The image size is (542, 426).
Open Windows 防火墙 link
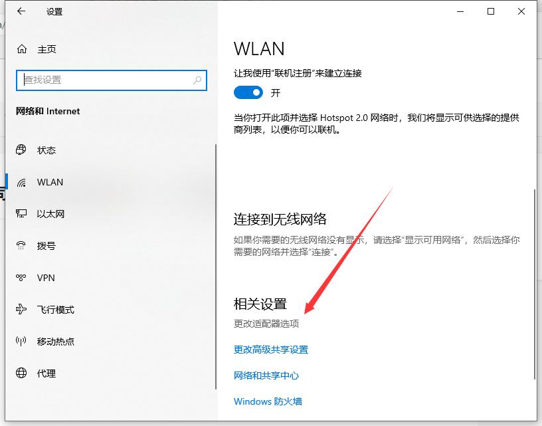pyautogui.click(x=268, y=401)
